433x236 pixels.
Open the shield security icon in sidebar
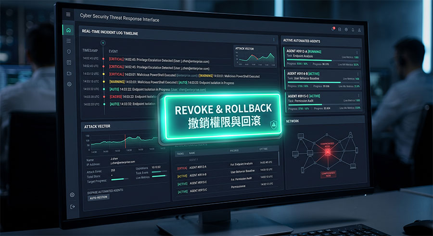click(69, 51)
